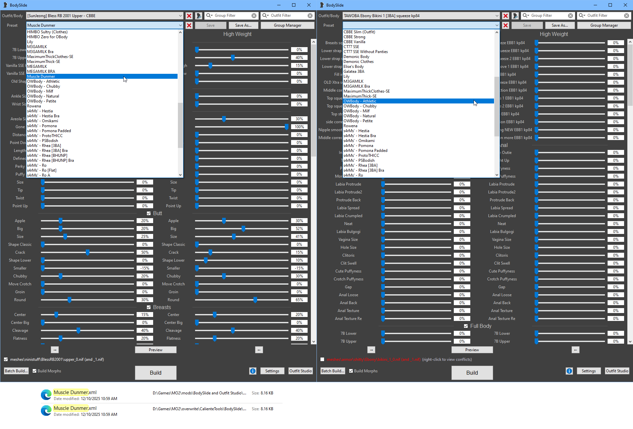Click Build button in TAWOBA window
This screenshot has width=633, height=429.
[472, 373]
